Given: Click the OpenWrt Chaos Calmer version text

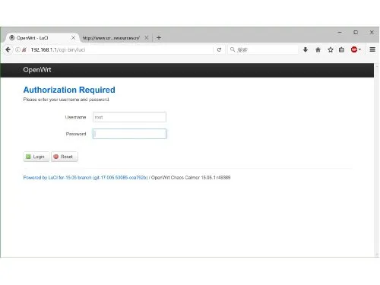Looking at the screenshot, I should point(191,178).
